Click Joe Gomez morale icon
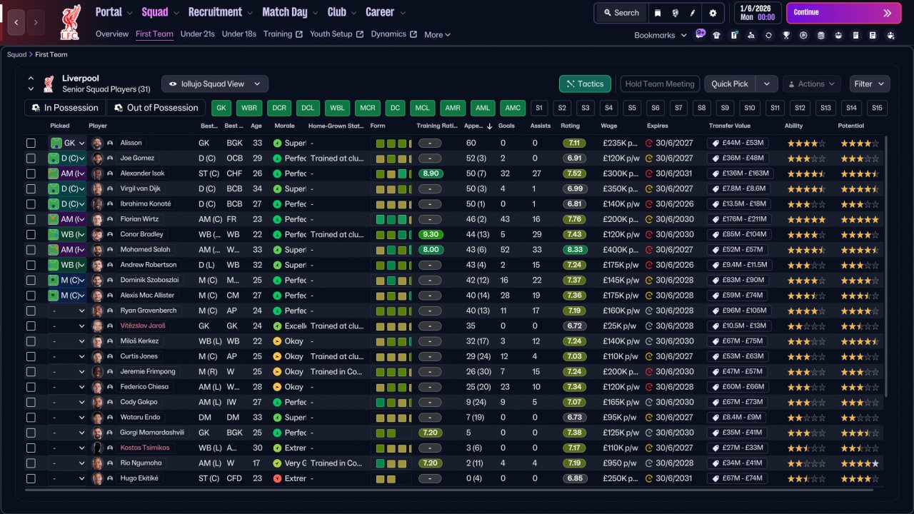The height and width of the screenshot is (514, 914). point(277,158)
